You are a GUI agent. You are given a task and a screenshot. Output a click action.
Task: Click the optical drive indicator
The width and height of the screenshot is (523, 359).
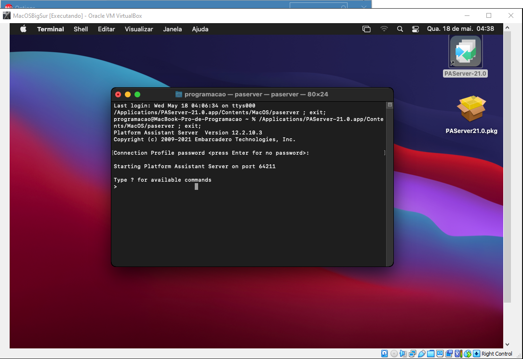click(x=394, y=354)
